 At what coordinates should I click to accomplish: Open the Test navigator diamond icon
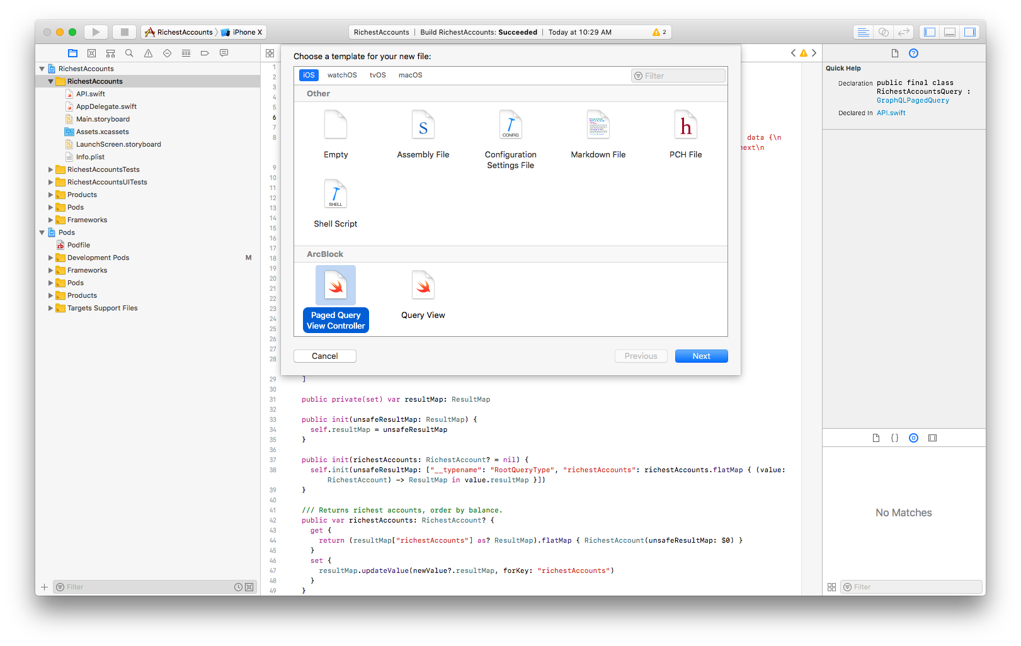(x=168, y=54)
